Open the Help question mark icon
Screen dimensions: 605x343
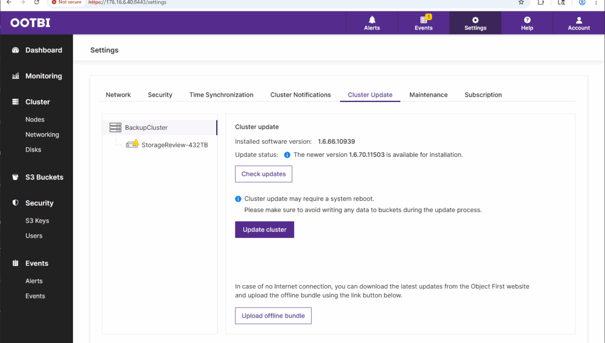tap(527, 20)
